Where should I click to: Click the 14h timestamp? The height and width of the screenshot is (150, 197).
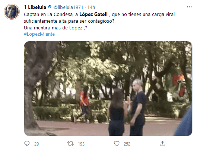91,7
